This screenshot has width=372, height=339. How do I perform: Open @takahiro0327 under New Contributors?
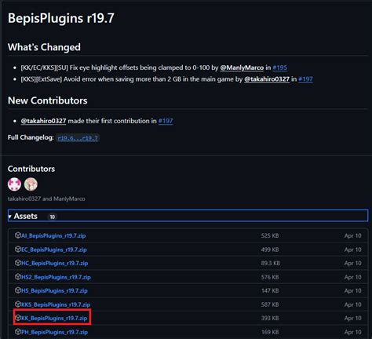pyautogui.click(x=43, y=121)
